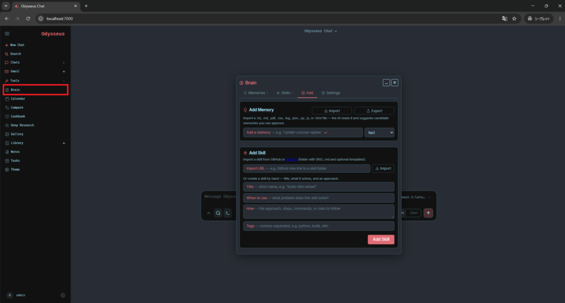The height and width of the screenshot is (303, 565).
Task: Minimize the Brain panel
Action: point(386,82)
